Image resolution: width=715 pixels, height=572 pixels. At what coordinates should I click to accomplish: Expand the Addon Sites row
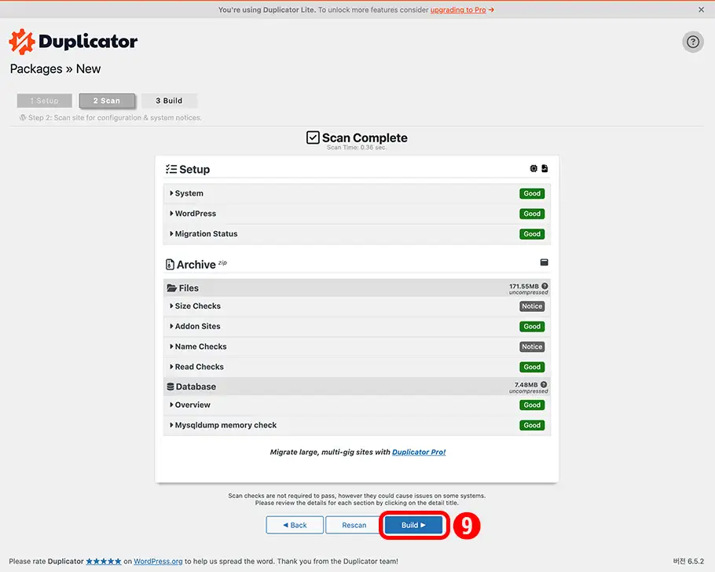tap(357, 327)
